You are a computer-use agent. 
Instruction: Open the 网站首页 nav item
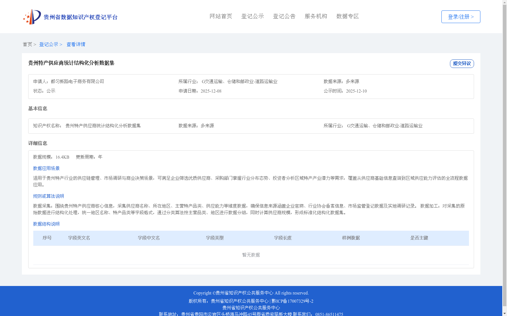click(x=221, y=16)
